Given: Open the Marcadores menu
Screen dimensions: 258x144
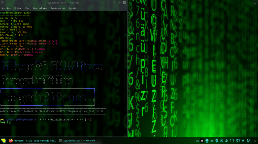Looking at the screenshot, I should 40,8.
